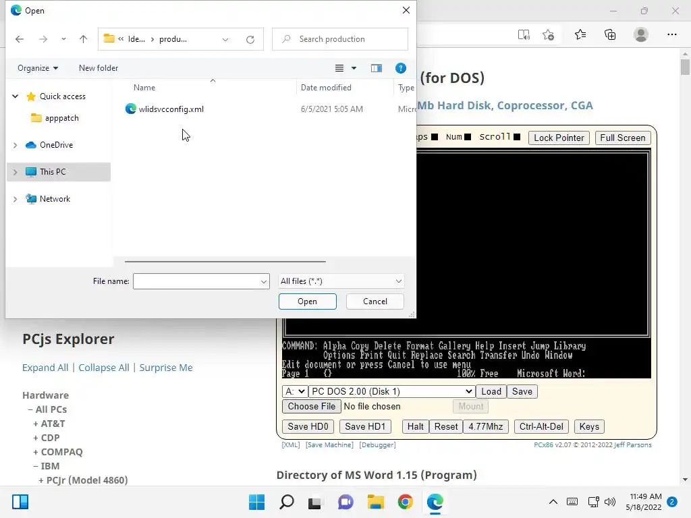This screenshot has height=518, width=691.
Task: Expand OneDrive tree node
Action: (15, 145)
